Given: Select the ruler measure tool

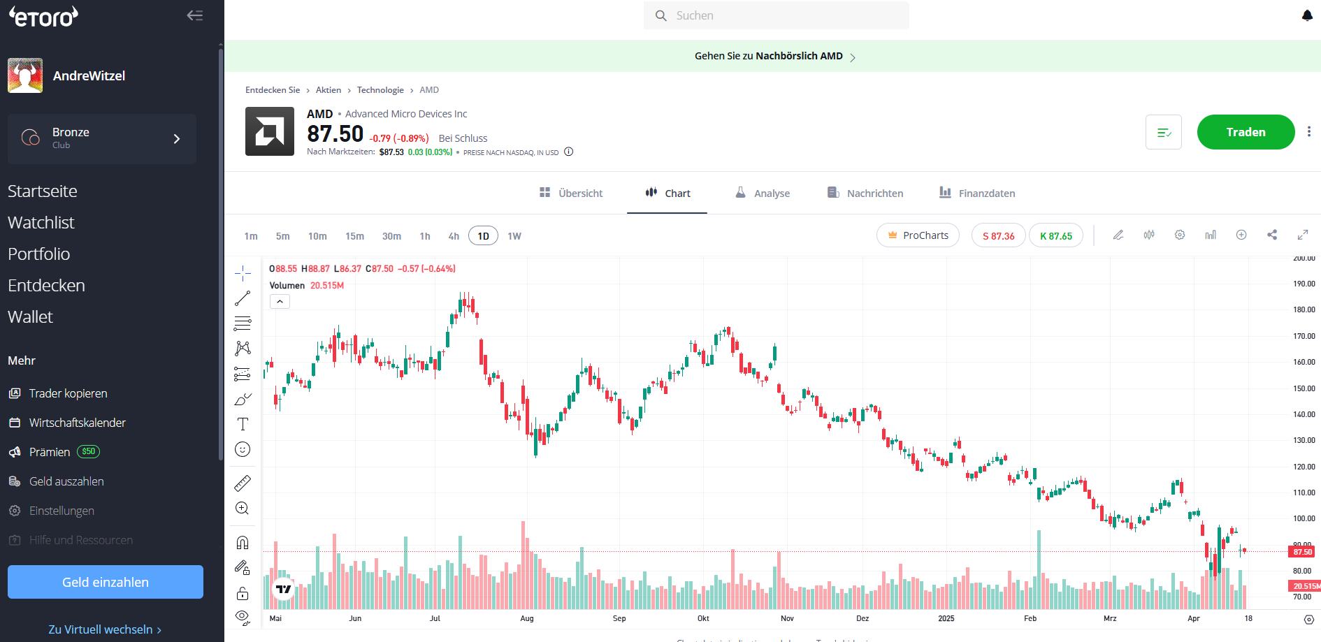Looking at the screenshot, I should tap(243, 483).
